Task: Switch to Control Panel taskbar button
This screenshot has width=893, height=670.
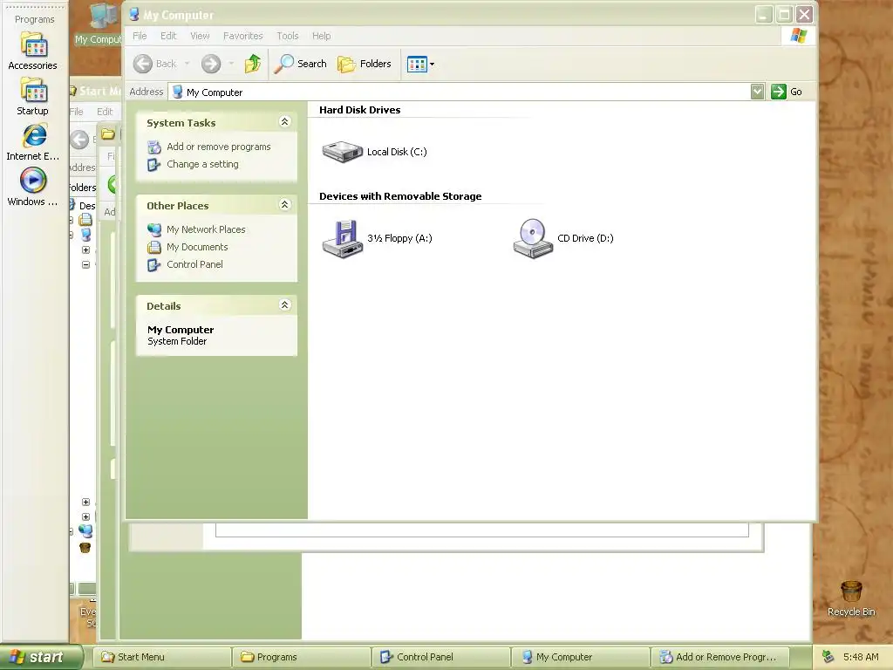Action: pyautogui.click(x=441, y=657)
